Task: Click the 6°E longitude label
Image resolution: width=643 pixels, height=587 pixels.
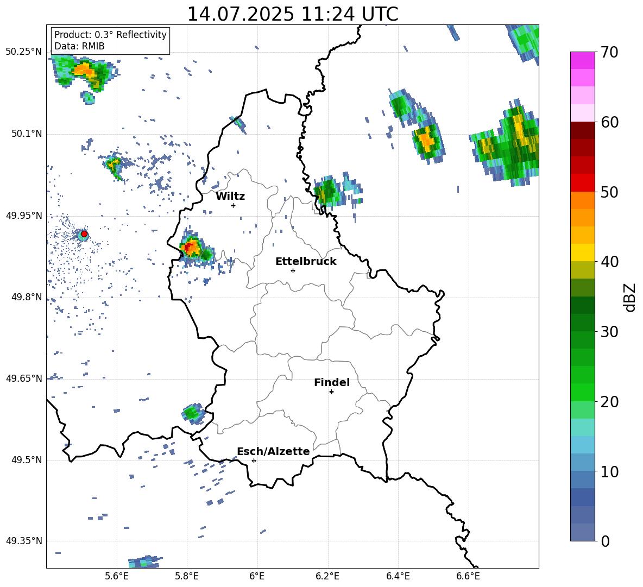Action: [257, 576]
